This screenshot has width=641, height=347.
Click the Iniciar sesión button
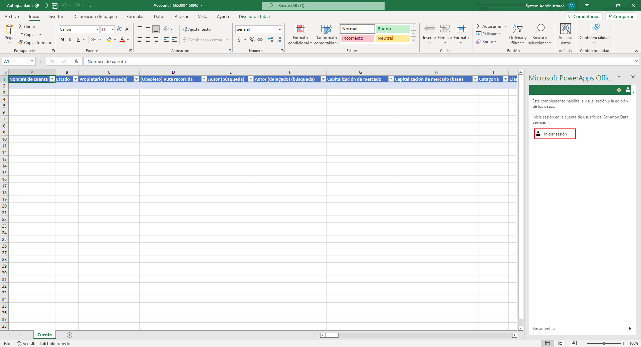[x=555, y=134]
